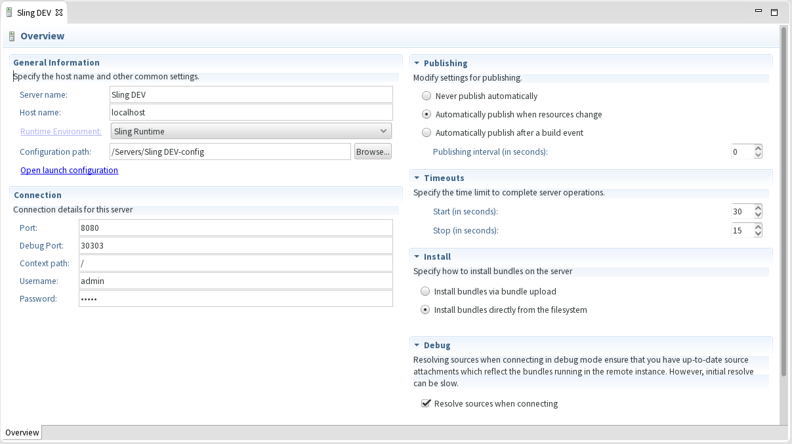The width and height of the screenshot is (792, 444).
Task: Select Never publish automatically
Action: [427, 96]
